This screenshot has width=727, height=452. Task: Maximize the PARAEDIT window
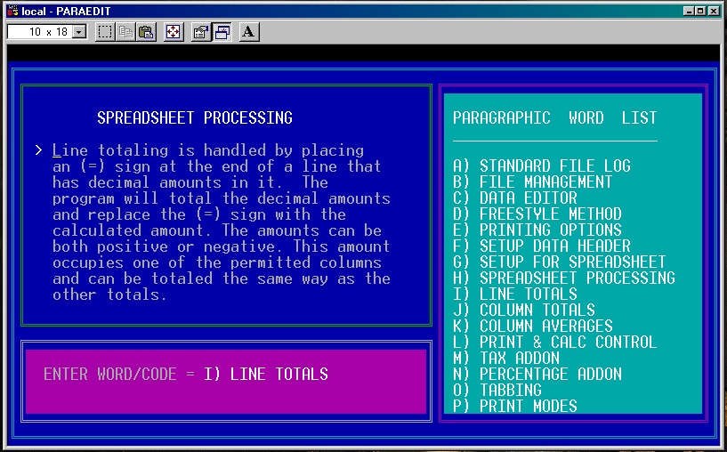click(700, 11)
